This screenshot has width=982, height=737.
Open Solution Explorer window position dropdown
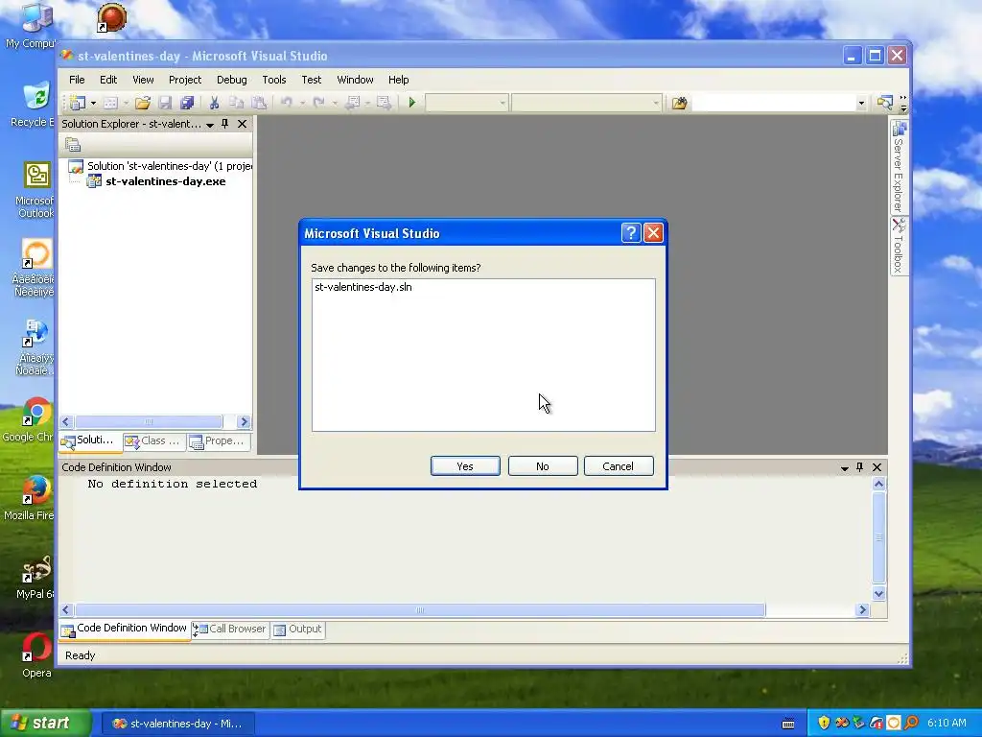(x=210, y=125)
